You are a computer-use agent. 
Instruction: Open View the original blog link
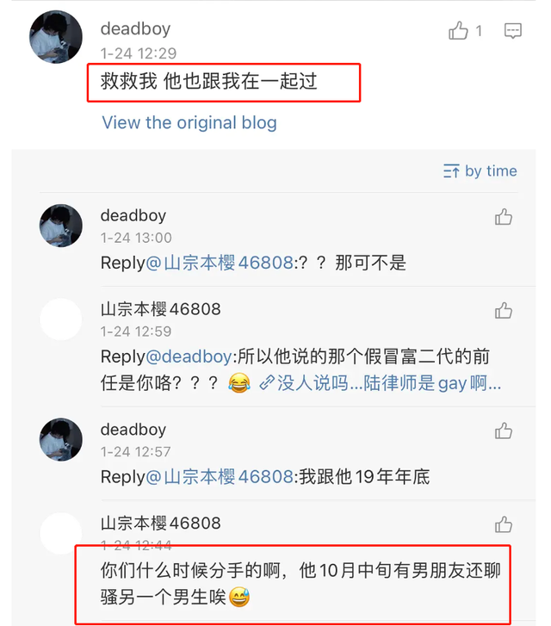189,122
